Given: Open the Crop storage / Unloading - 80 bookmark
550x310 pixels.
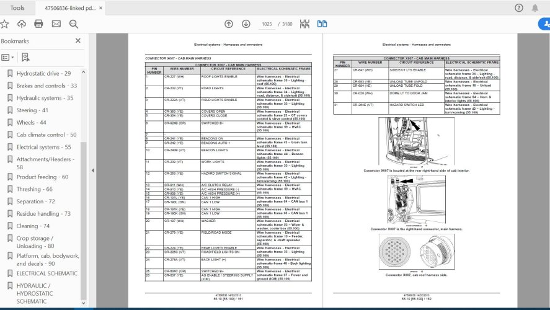Looking at the screenshot, I should [x=35, y=242].
